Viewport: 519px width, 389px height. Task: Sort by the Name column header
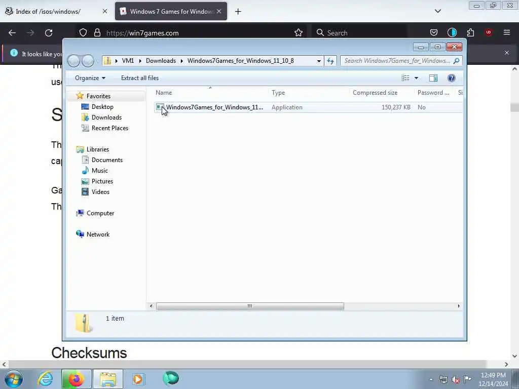[x=164, y=93]
